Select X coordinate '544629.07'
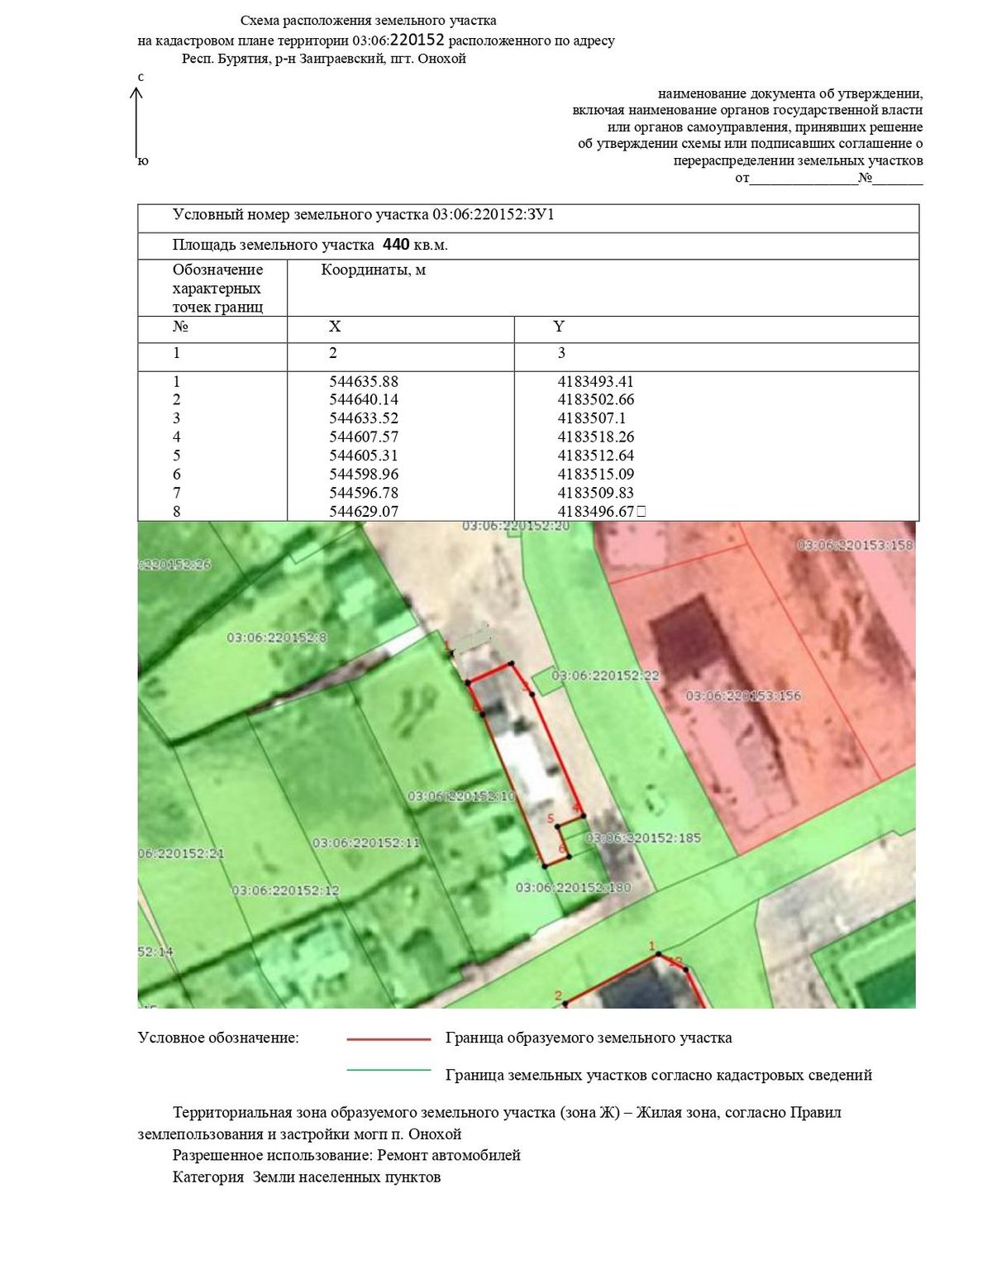992x1284 pixels. tap(364, 512)
